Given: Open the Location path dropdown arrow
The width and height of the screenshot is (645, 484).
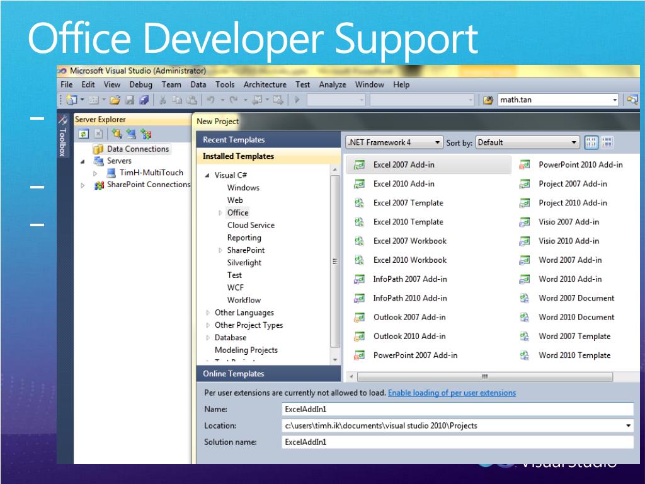Looking at the screenshot, I should pos(628,425).
